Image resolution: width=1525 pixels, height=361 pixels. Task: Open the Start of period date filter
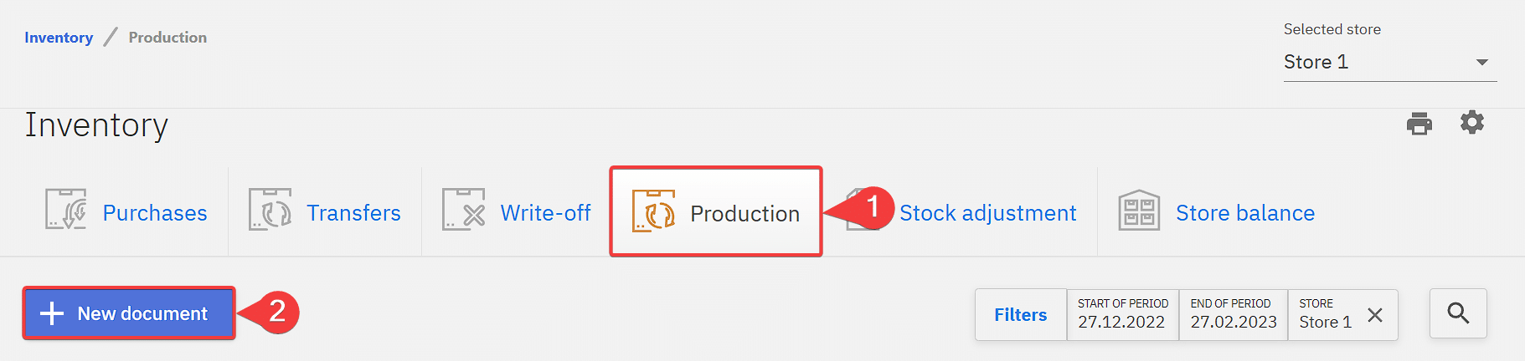pos(1122,315)
